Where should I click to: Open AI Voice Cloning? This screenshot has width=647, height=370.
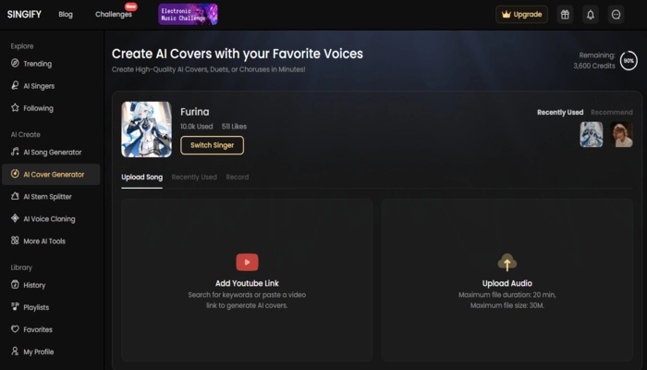pyautogui.click(x=51, y=219)
